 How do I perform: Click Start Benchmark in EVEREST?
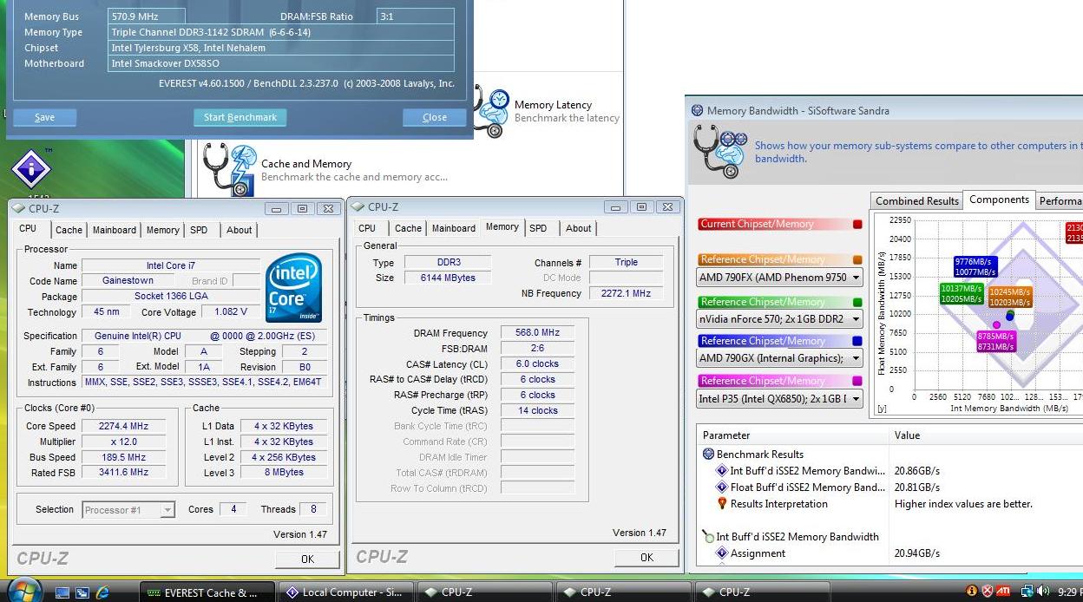click(x=240, y=117)
